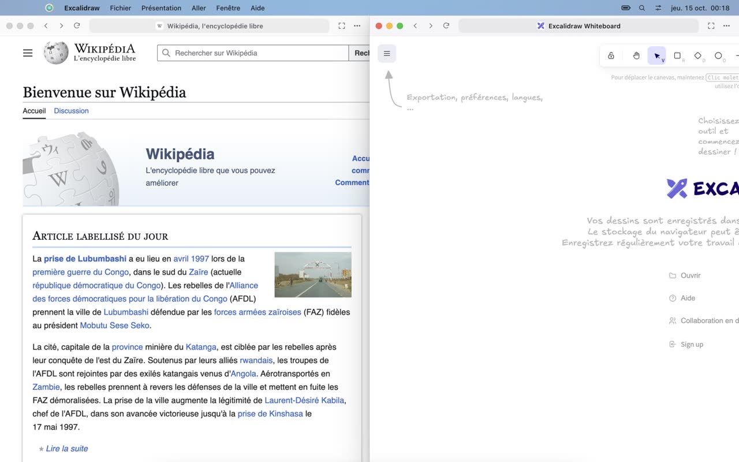Open the Fichier menu
739x462 pixels.
(121, 8)
